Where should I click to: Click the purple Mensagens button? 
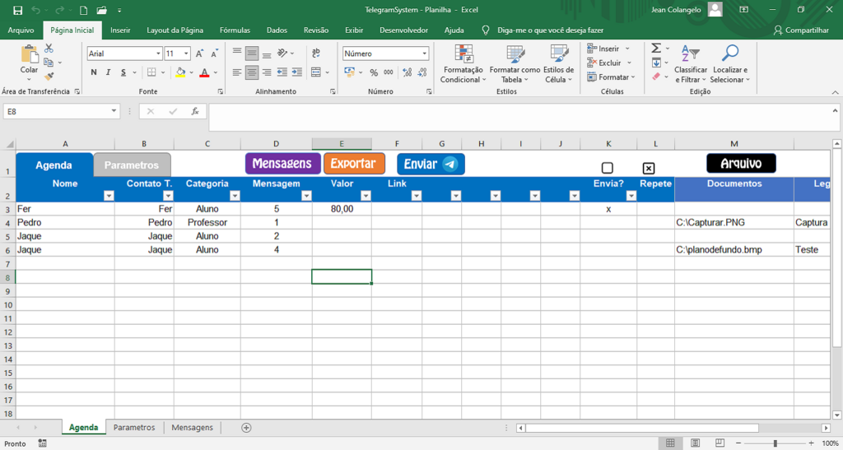(x=283, y=163)
